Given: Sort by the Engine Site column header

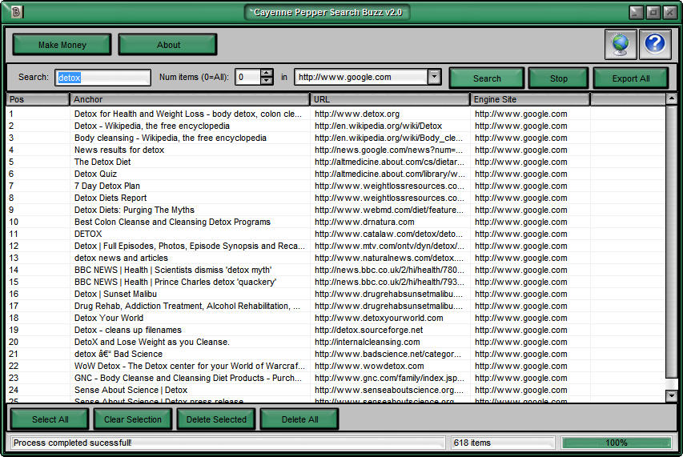Looking at the screenshot, I should point(530,99).
